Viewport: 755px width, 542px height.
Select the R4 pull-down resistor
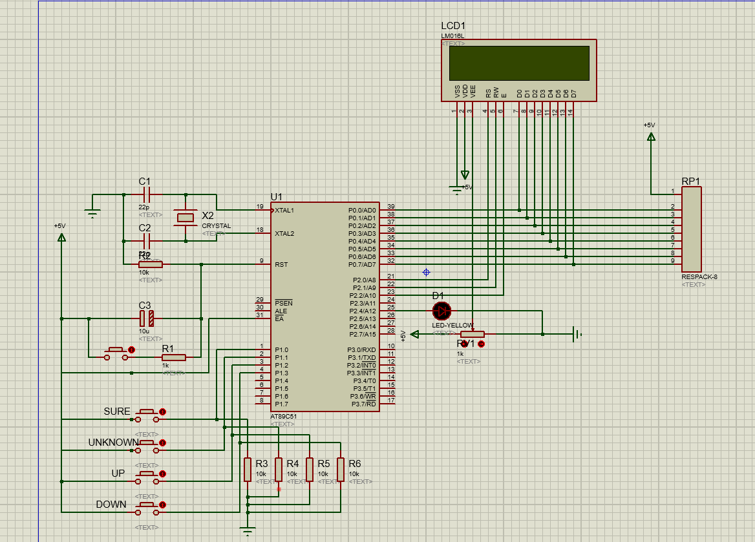pyautogui.click(x=279, y=469)
